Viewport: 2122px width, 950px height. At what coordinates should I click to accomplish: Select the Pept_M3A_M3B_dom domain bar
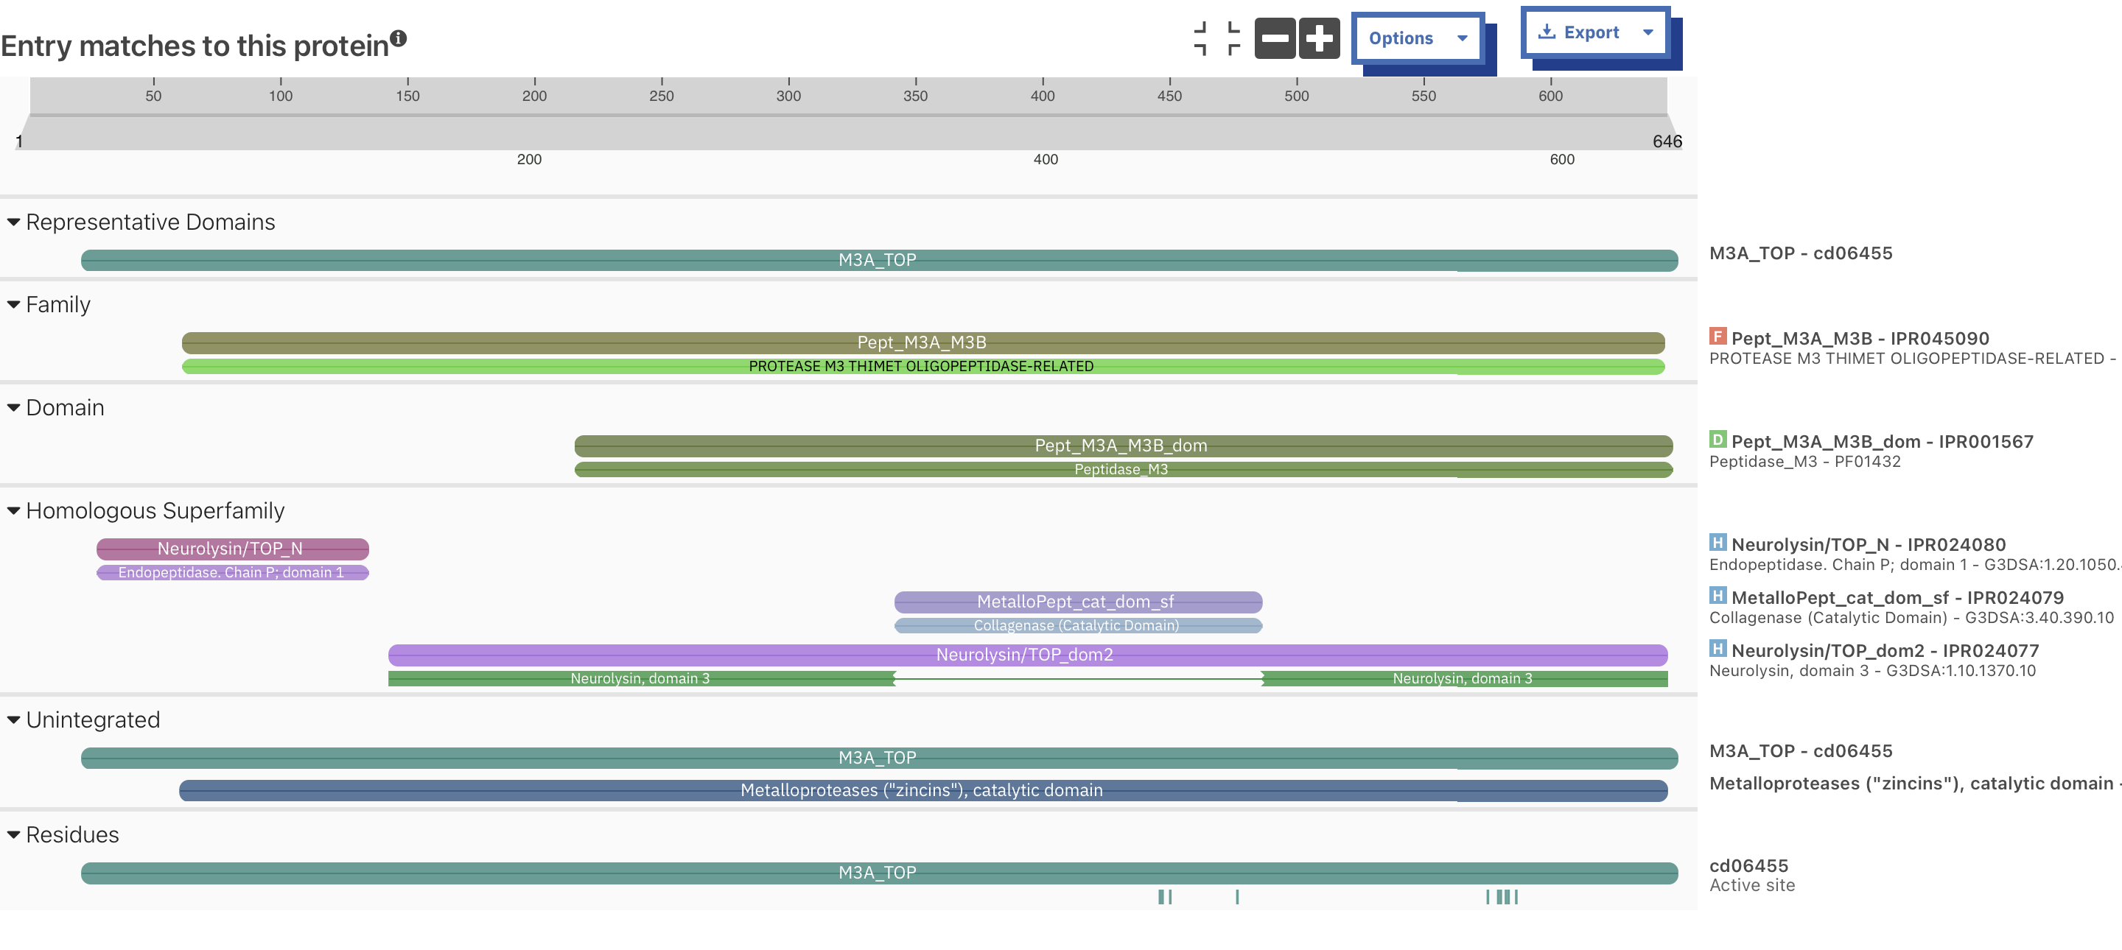[1124, 446]
